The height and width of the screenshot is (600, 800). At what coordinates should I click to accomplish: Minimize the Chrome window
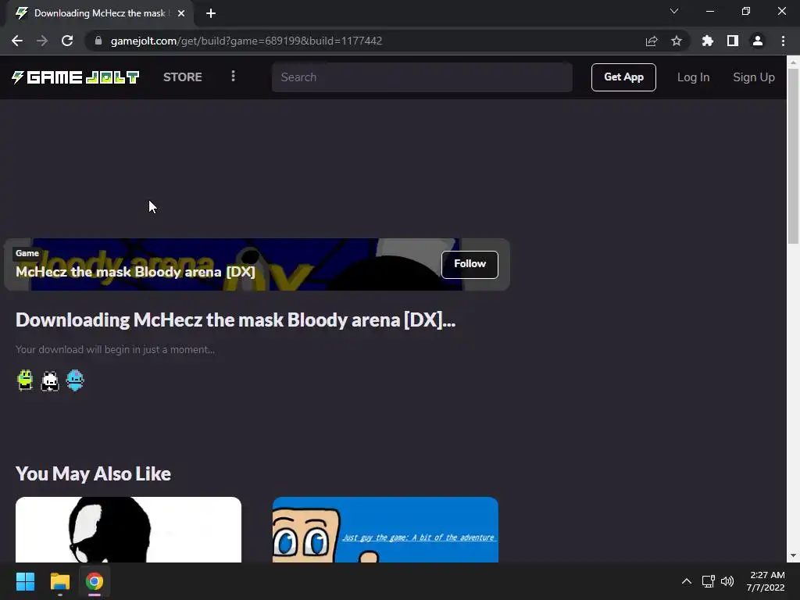[710, 11]
